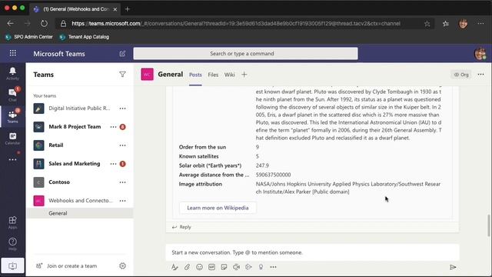
Task: Open Calendar in the left rail
Action: click(12, 138)
